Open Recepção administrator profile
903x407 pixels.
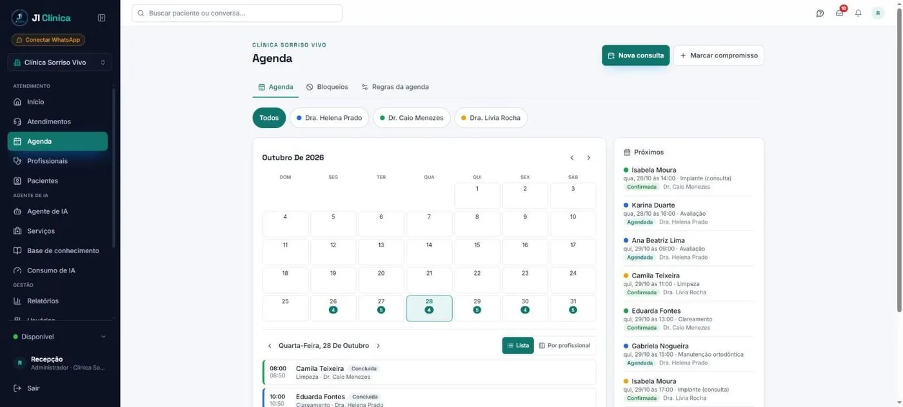pos(60,363)
